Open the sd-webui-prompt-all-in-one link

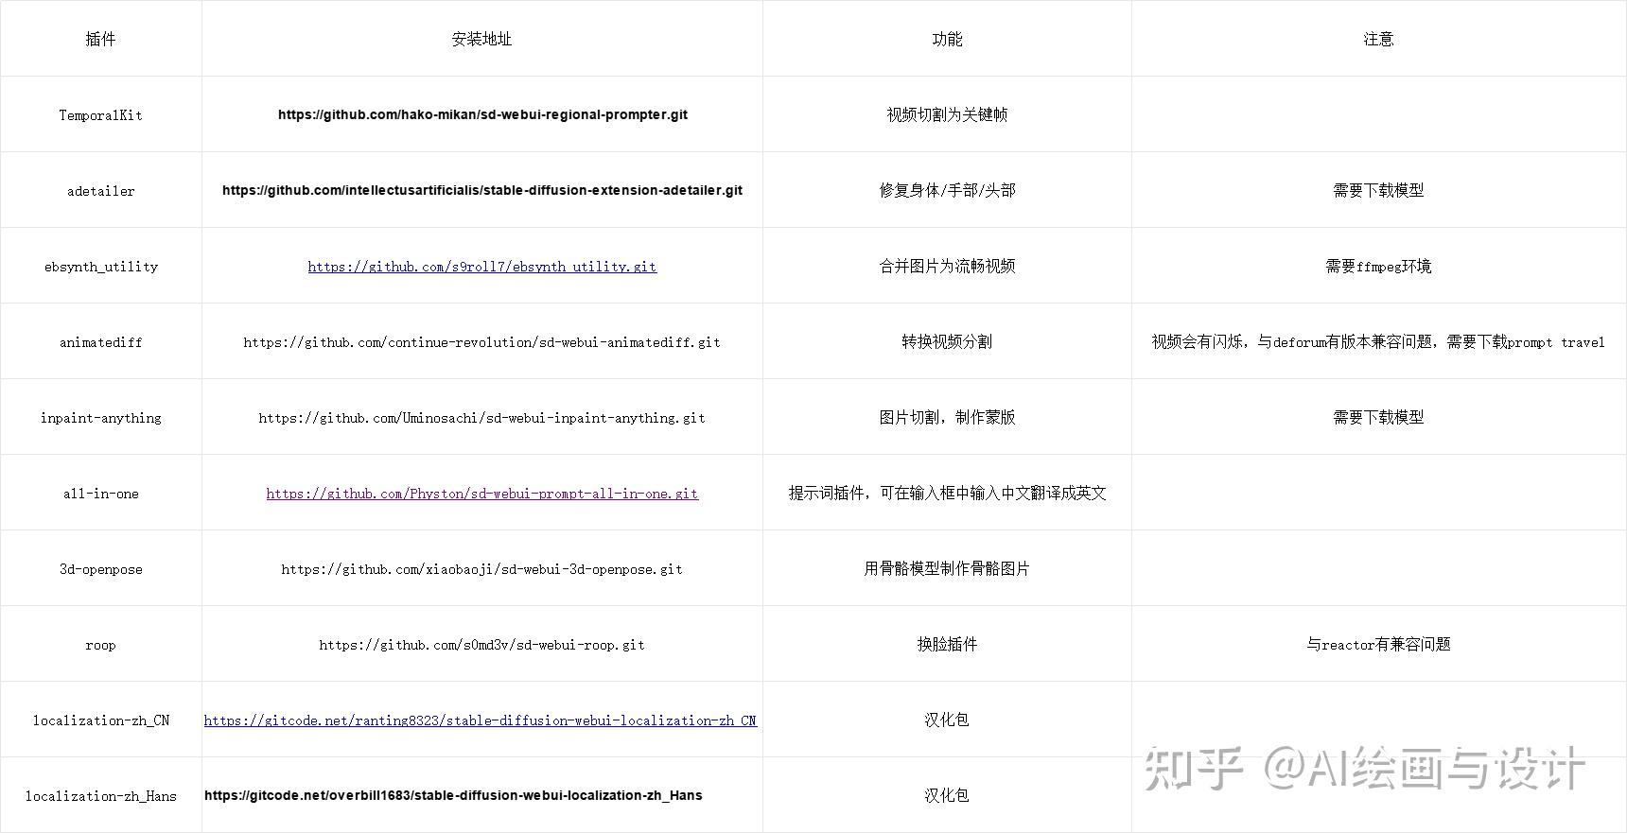tap(482, 494)
